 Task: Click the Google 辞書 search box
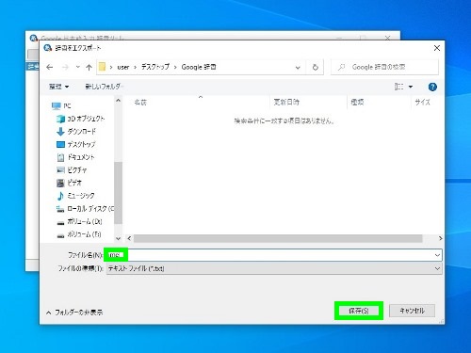[x=384, y=67]
